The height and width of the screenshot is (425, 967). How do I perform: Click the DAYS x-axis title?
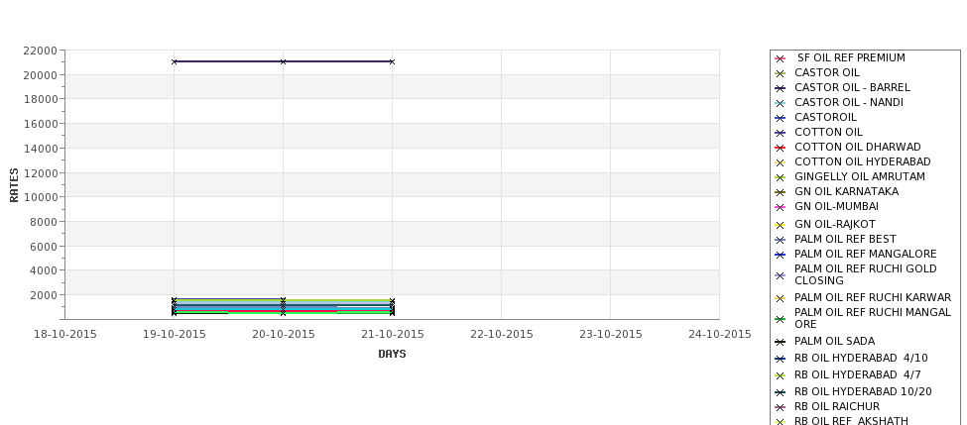[392, 355]
